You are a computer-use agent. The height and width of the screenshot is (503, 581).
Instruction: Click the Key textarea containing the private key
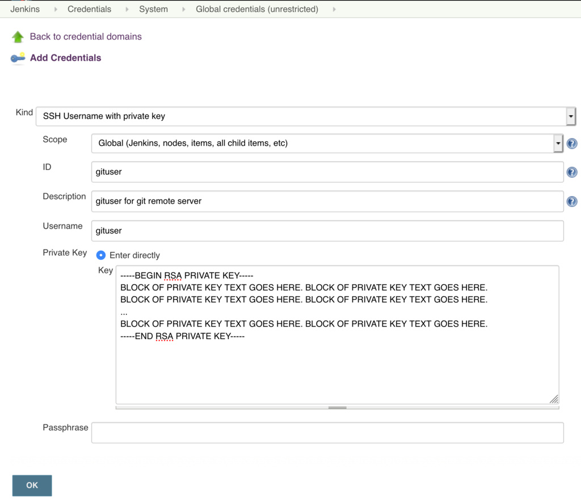point(337,335)
